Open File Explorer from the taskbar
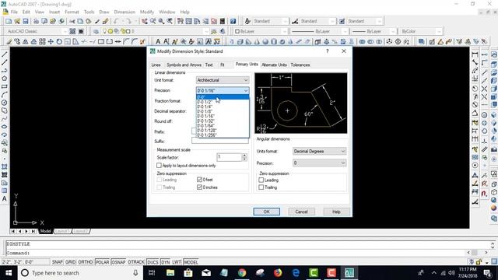Screen dimensions: 498x280 tap(170, 273)
